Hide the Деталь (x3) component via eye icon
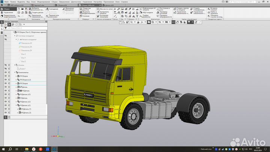The width and height of the screenshot is (270, 152). click(x=6, y=94)
